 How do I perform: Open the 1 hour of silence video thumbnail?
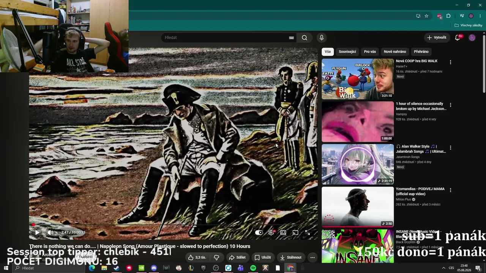pyautogui.click(x=358, y=122)
